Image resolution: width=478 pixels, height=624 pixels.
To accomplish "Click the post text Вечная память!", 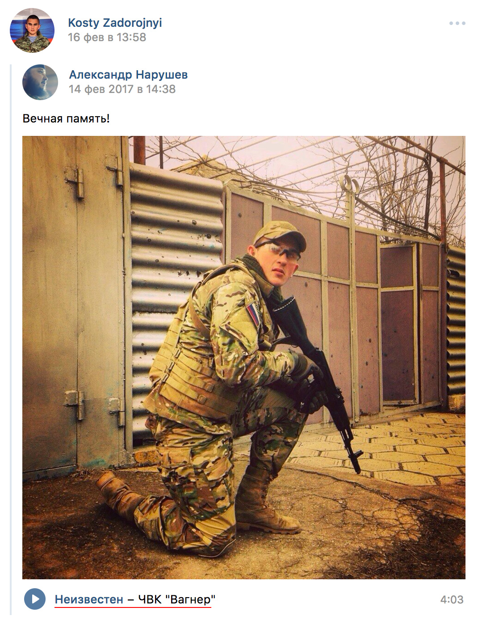I will [x=66, y=118].
